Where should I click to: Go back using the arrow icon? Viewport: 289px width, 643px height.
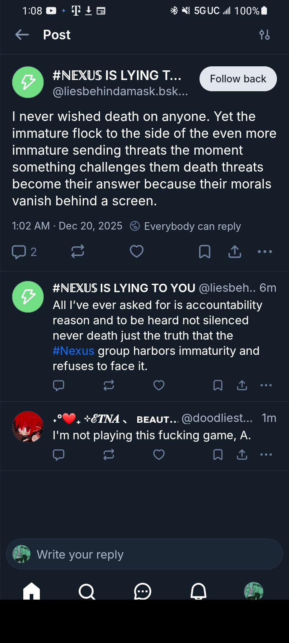pos(22,35)
